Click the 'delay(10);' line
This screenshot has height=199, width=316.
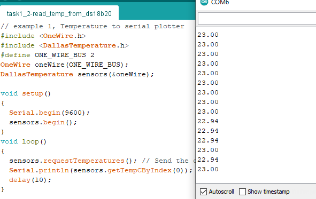[30, 180]
